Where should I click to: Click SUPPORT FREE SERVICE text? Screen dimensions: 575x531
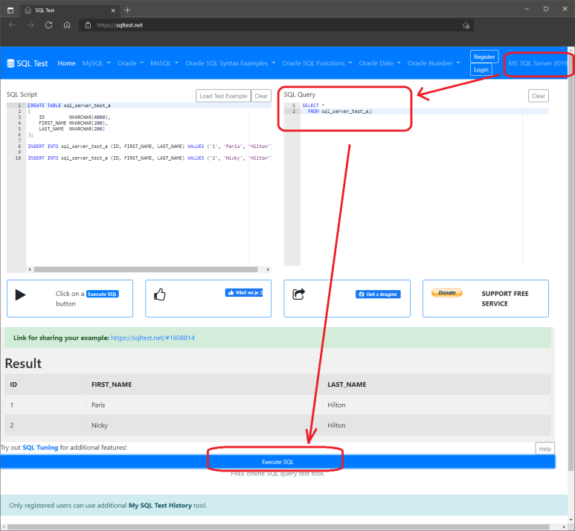(x=505, y=298)
